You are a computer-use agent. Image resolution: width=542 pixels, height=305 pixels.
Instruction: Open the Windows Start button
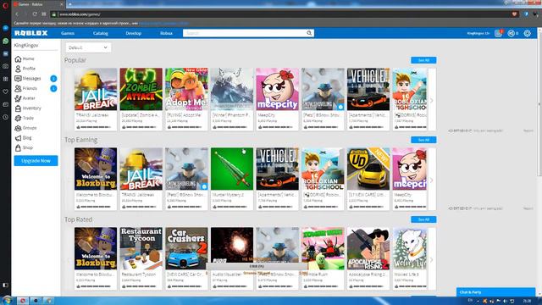pos(6,300)
